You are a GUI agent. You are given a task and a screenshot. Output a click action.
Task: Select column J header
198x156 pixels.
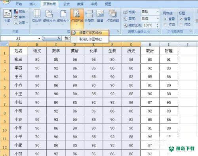(x=187, y=45)
